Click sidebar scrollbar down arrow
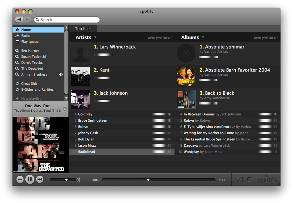293x203 pixels. click(66, 98)
